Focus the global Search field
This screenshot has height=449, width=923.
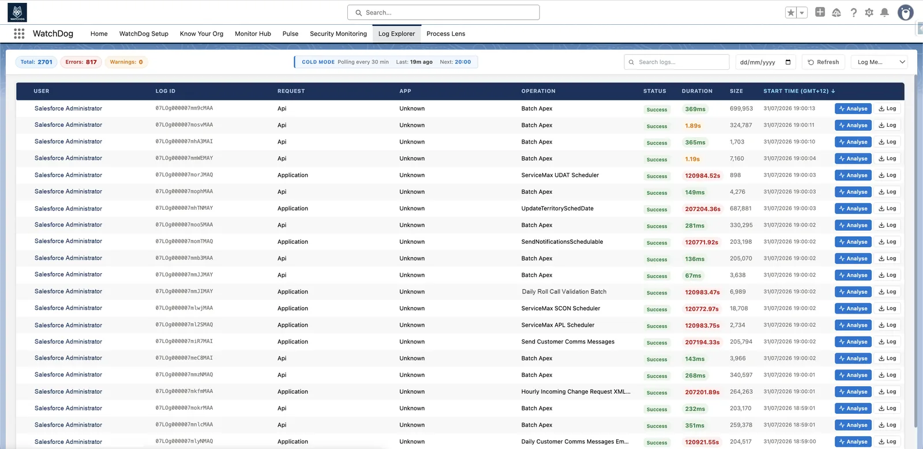443,12
